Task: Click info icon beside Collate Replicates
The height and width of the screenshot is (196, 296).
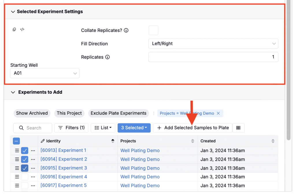Action: [x=126, y=30]
